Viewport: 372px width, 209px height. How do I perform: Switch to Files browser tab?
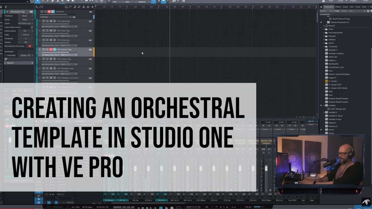coord(352,7)
